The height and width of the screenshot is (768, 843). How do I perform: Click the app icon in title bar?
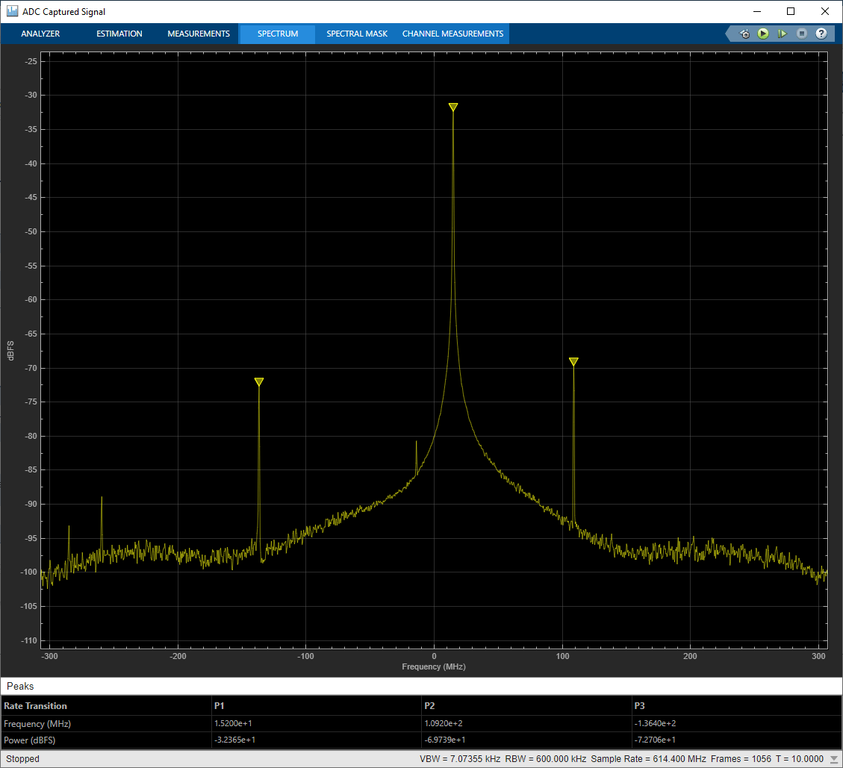point(12,11)
